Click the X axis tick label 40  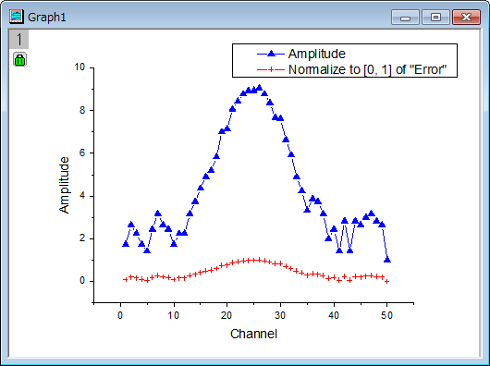334,315
